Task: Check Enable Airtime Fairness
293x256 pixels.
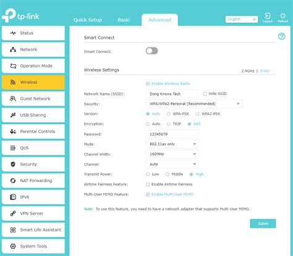Action: (x=148, y=184)
